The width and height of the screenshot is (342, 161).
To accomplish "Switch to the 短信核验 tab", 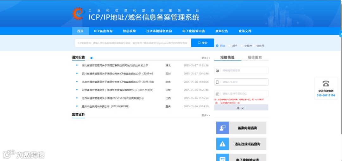I will click(x=227, y=57).
